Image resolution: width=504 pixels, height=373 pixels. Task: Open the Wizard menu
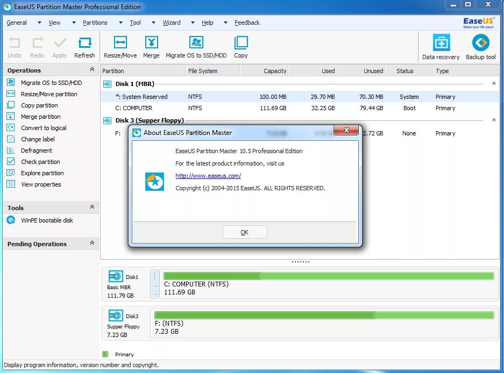click(x=172, y=23)
